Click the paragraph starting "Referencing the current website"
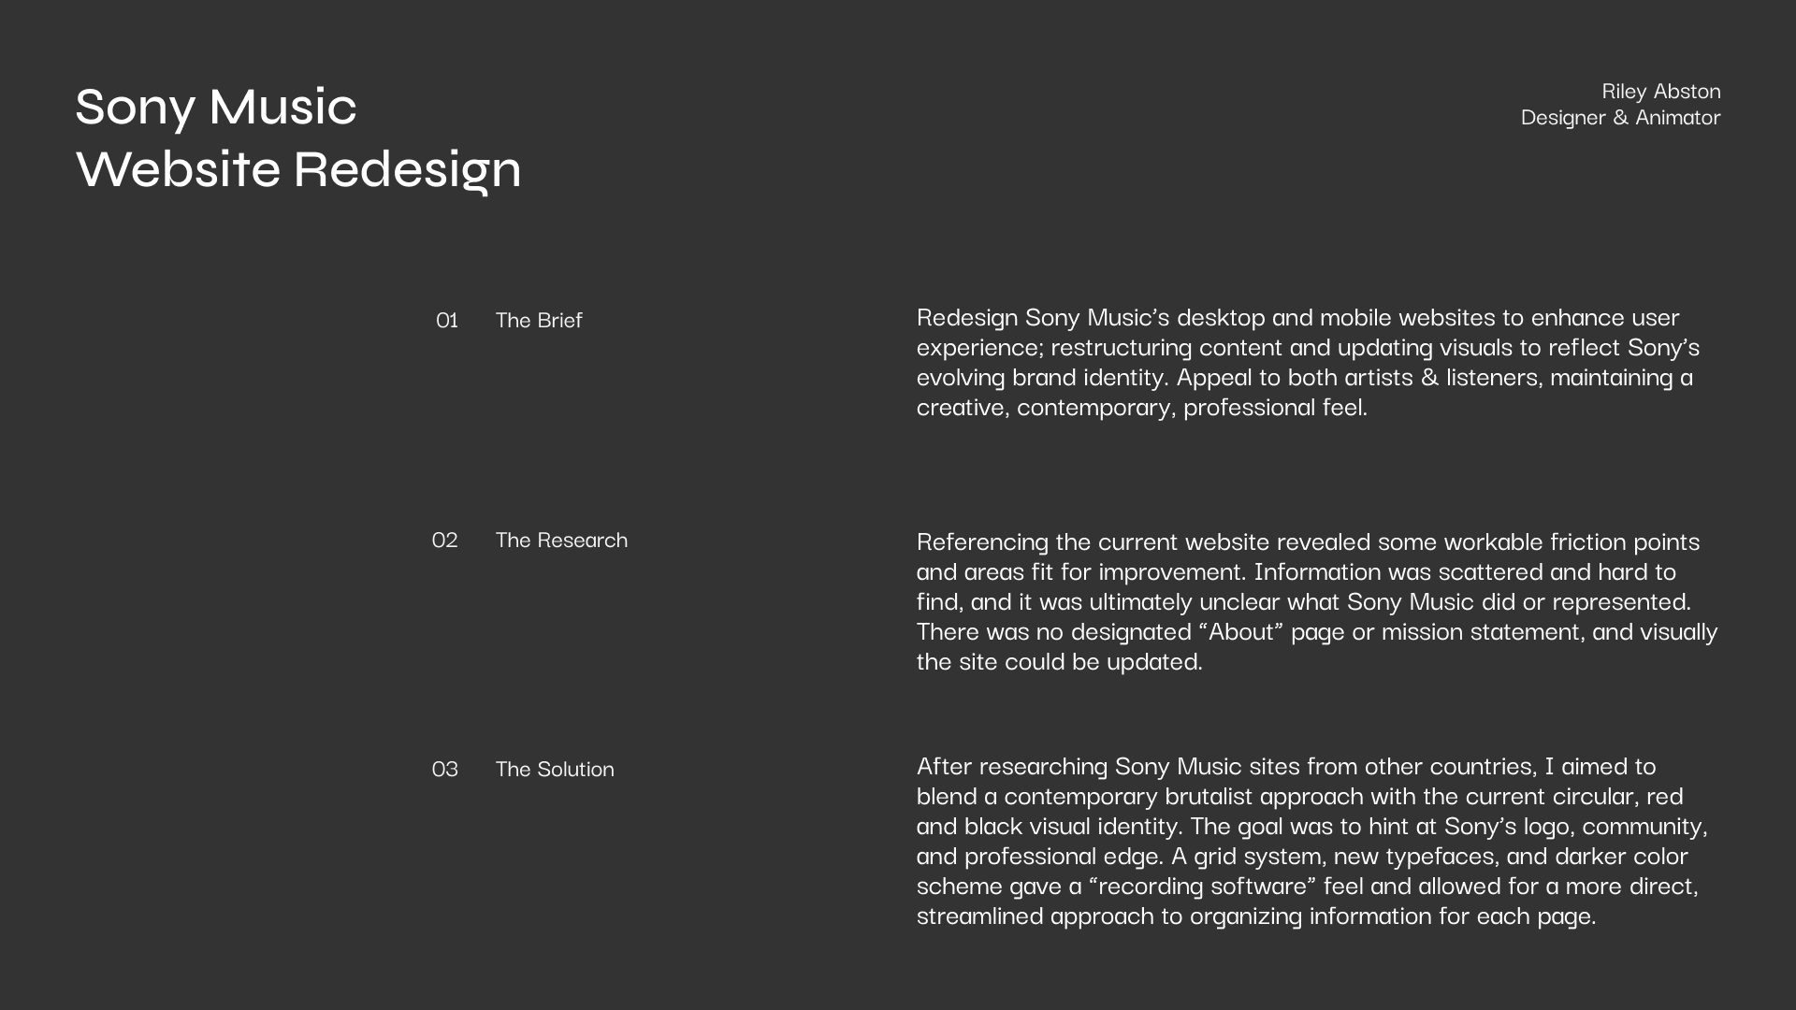Image resolution: width=1796 pixels, height=1010 pixels. pyautogui.click(x=1317, y=600)
